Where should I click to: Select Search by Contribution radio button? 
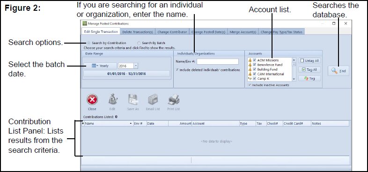tap(88, 43)
